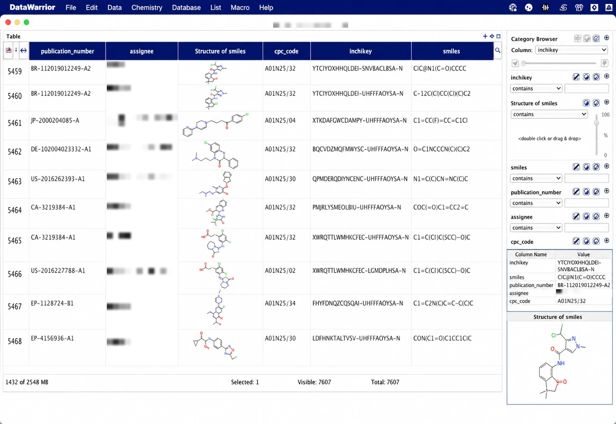The height and width of the screenshot is (424, 616).
Task: Open Structure of smiles contains dropdown
Action: point(549,114)
